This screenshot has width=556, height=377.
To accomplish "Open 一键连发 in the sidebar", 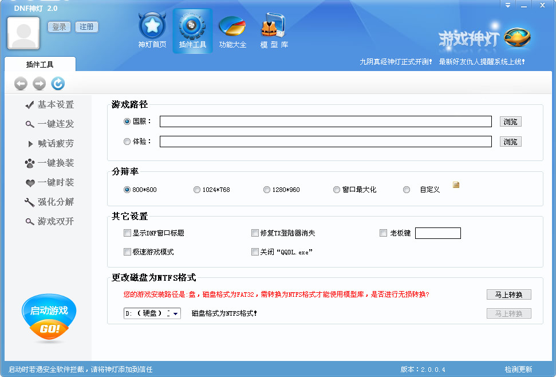I will click(49, 124).
